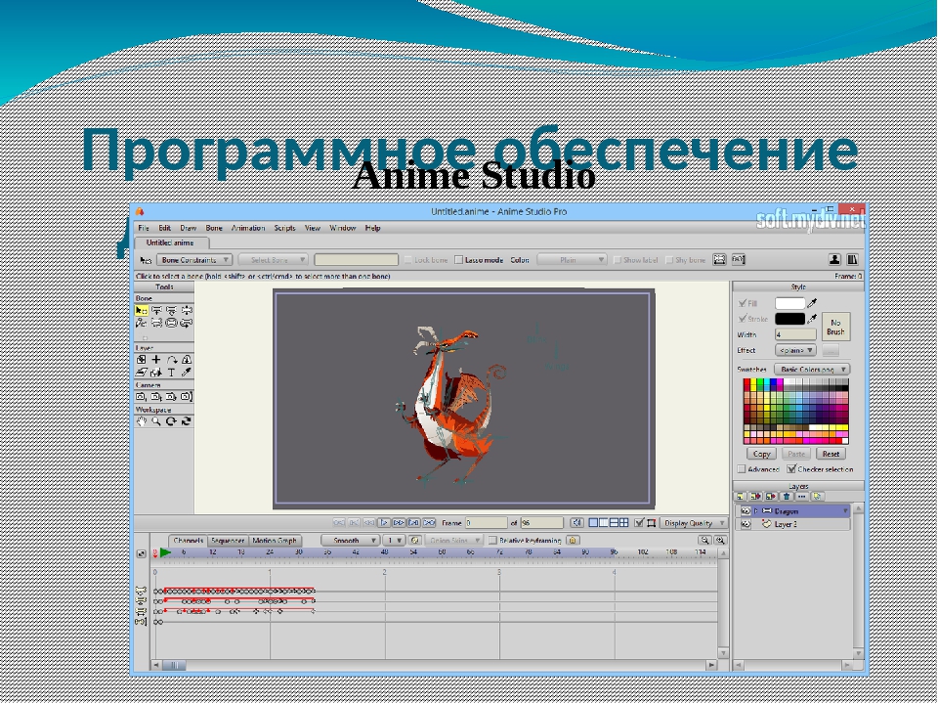Open the Animation menu
The height and width of the screenshot is (704, 938).
(248, 228)
